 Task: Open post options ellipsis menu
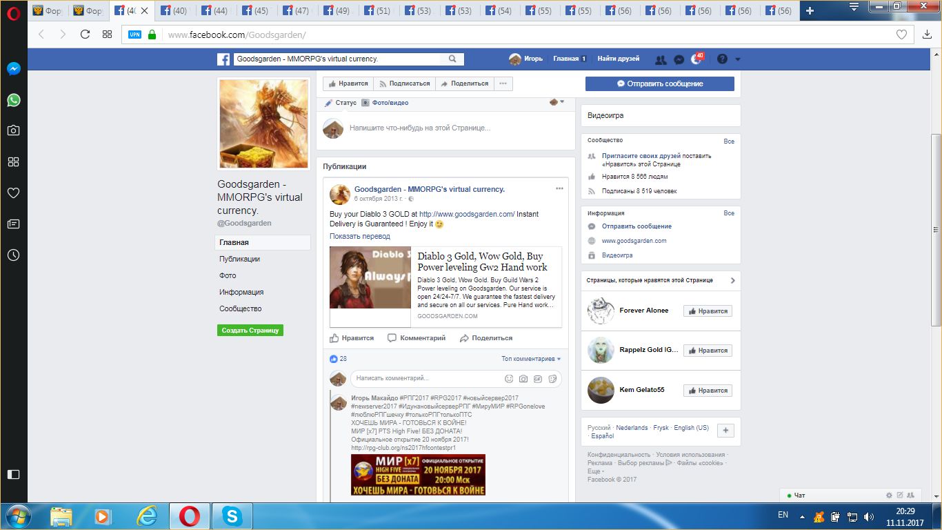560,188
